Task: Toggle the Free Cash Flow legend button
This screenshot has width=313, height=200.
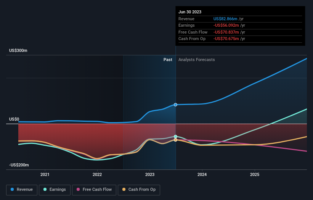Action: coord(94,190)
